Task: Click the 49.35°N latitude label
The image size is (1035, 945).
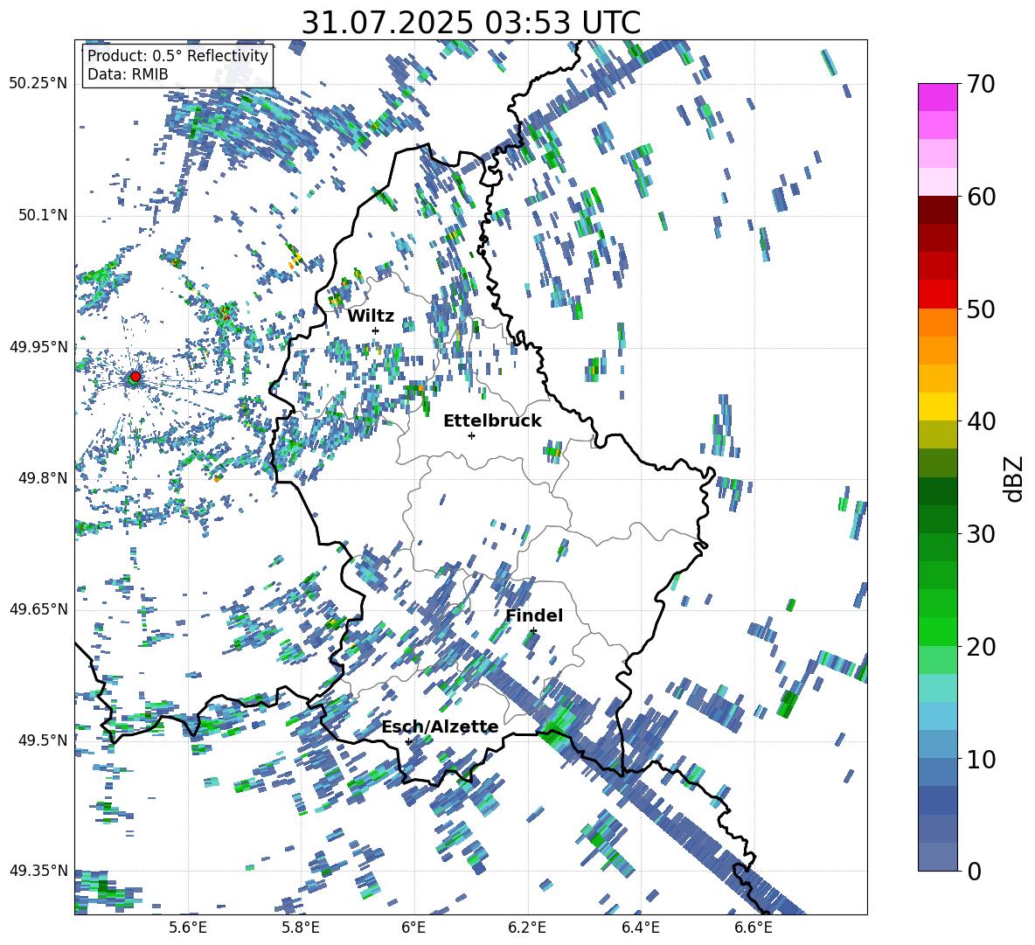Action: tap(38, 871)
